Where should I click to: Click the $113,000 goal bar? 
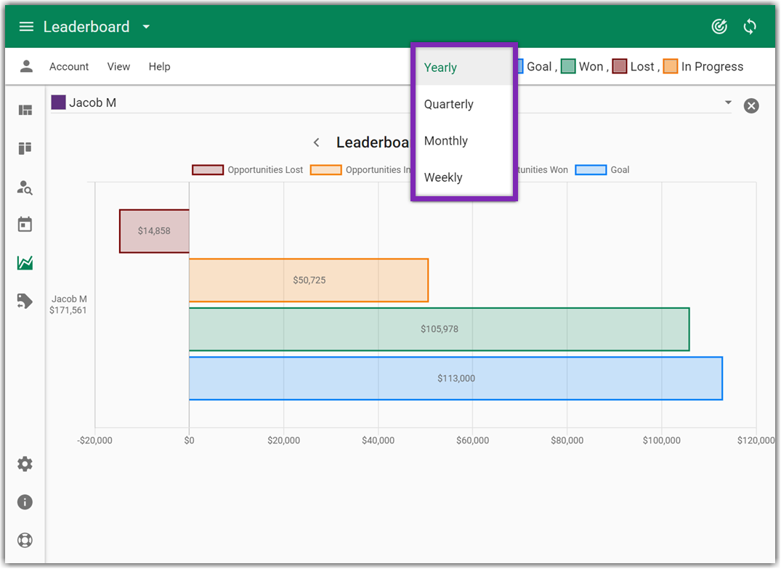456,378
